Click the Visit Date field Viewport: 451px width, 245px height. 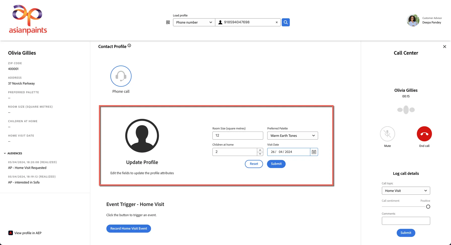(x=289, y=152)
